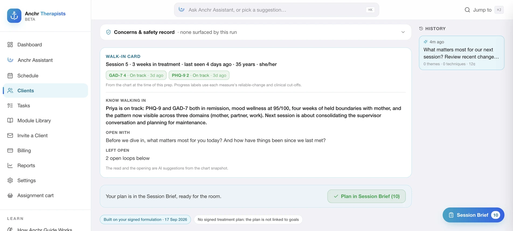The height and width of the screenshot is (231, 513).
Task: Click the Jump to label
Action: pos(482,10)
